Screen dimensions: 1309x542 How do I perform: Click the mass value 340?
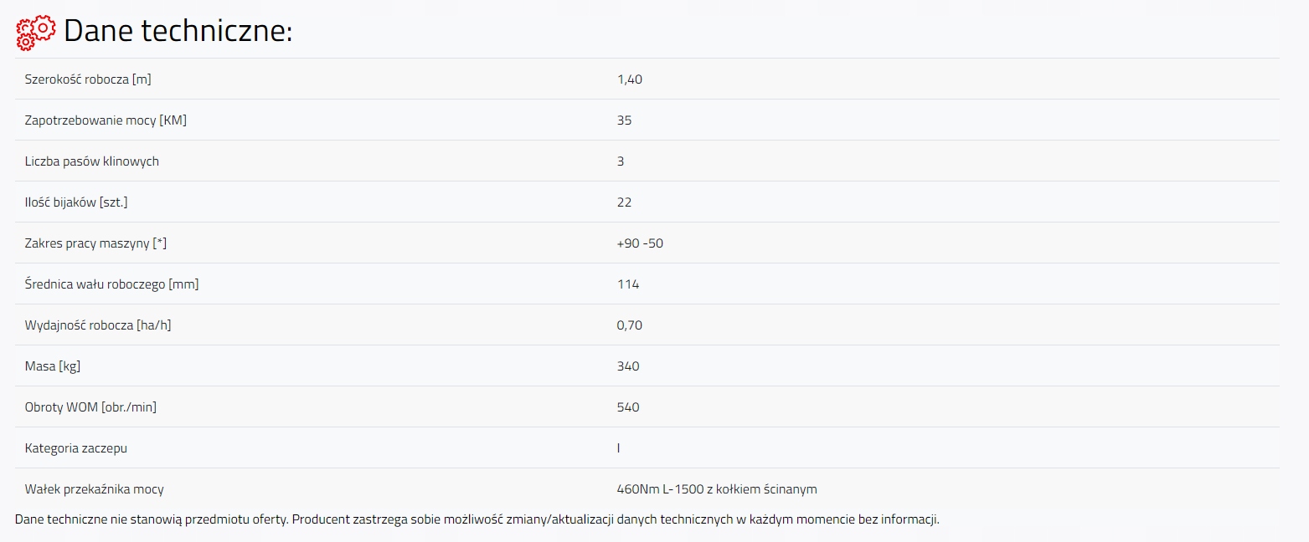pos(627,366)
